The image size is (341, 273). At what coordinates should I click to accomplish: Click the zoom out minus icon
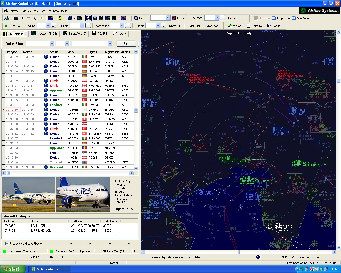pyautogui.click(x=29, y=18)
